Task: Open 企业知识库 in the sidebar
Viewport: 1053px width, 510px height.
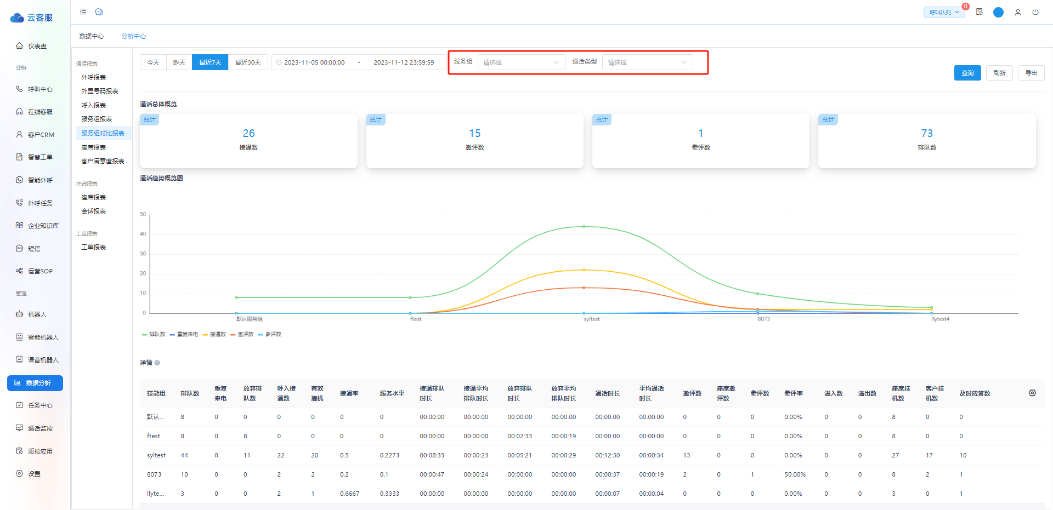Action: tap(37, 226)
